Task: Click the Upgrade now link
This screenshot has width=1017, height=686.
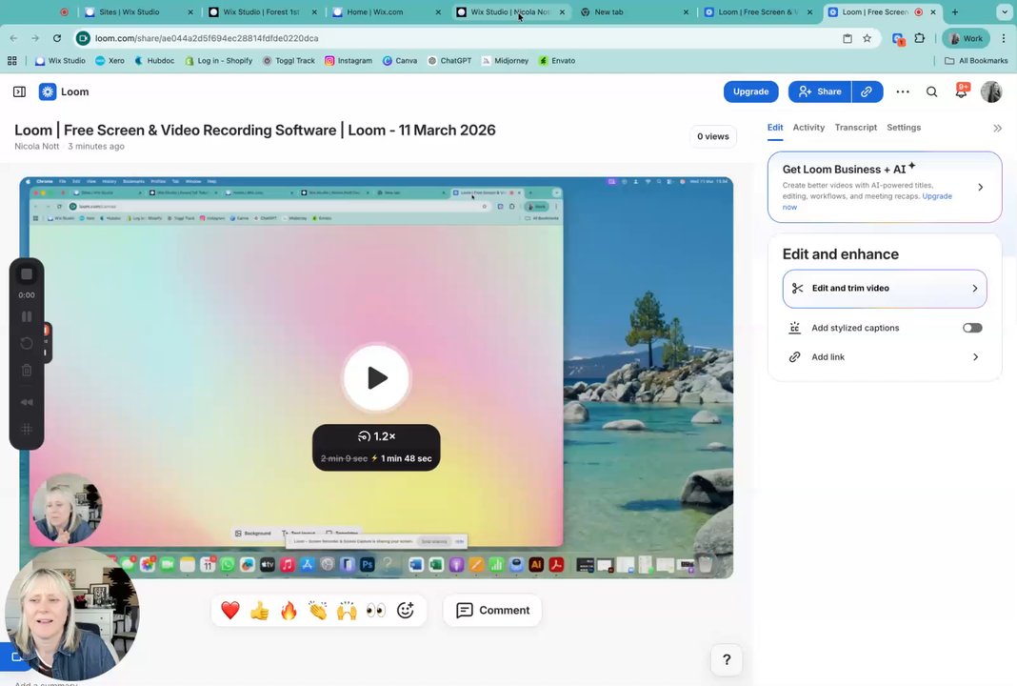Action: (x=937, y=196)
